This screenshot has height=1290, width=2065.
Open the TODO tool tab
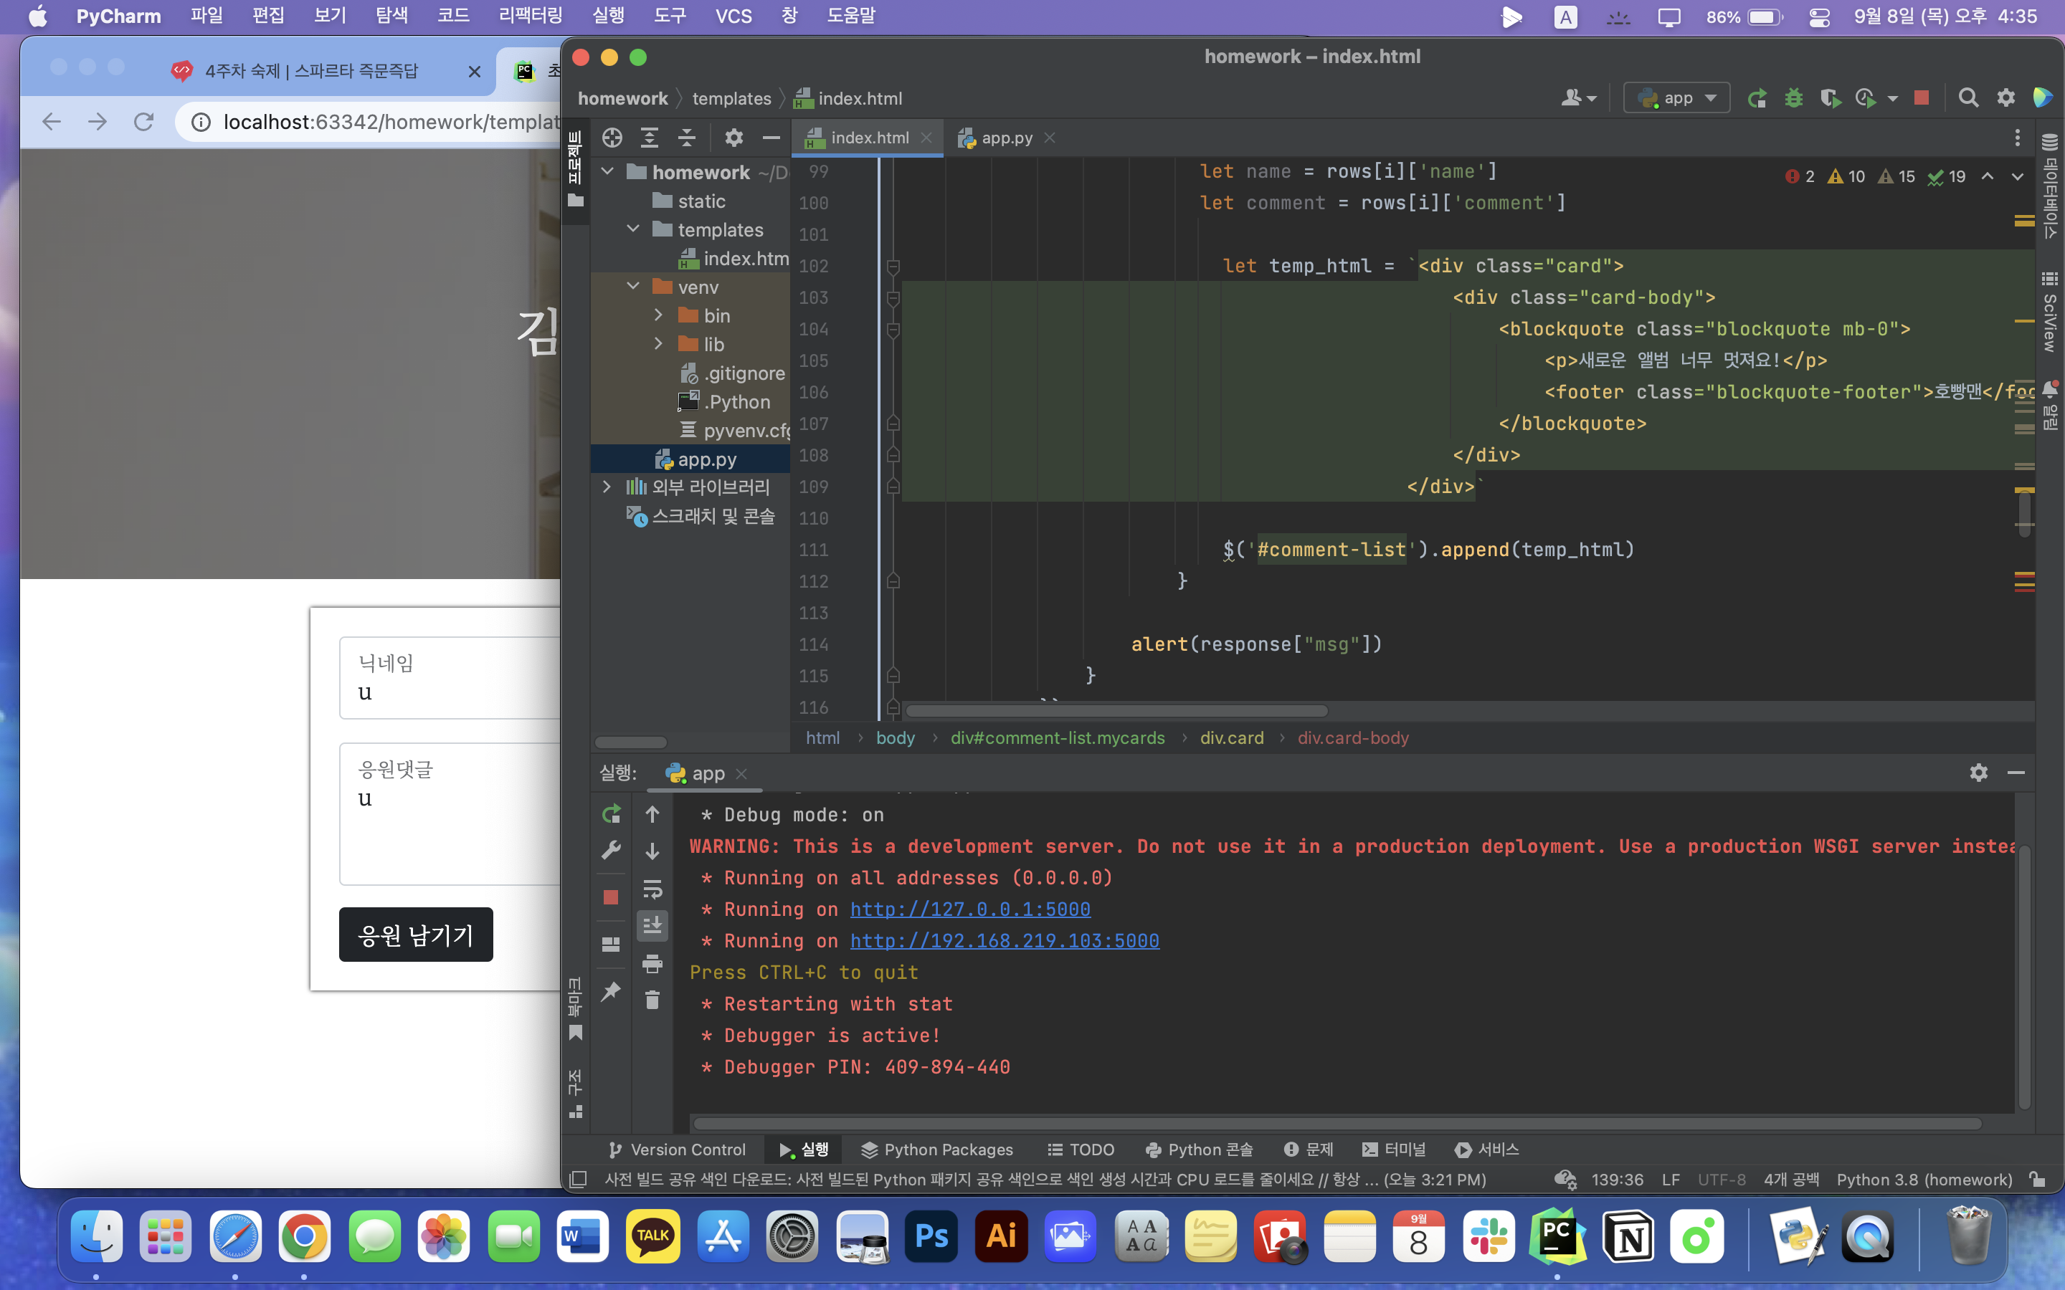(x=1081, y=1150)
